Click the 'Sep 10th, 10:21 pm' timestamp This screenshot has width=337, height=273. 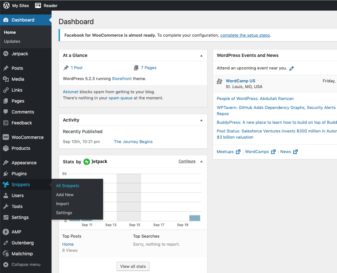click(x=81, y=142)
